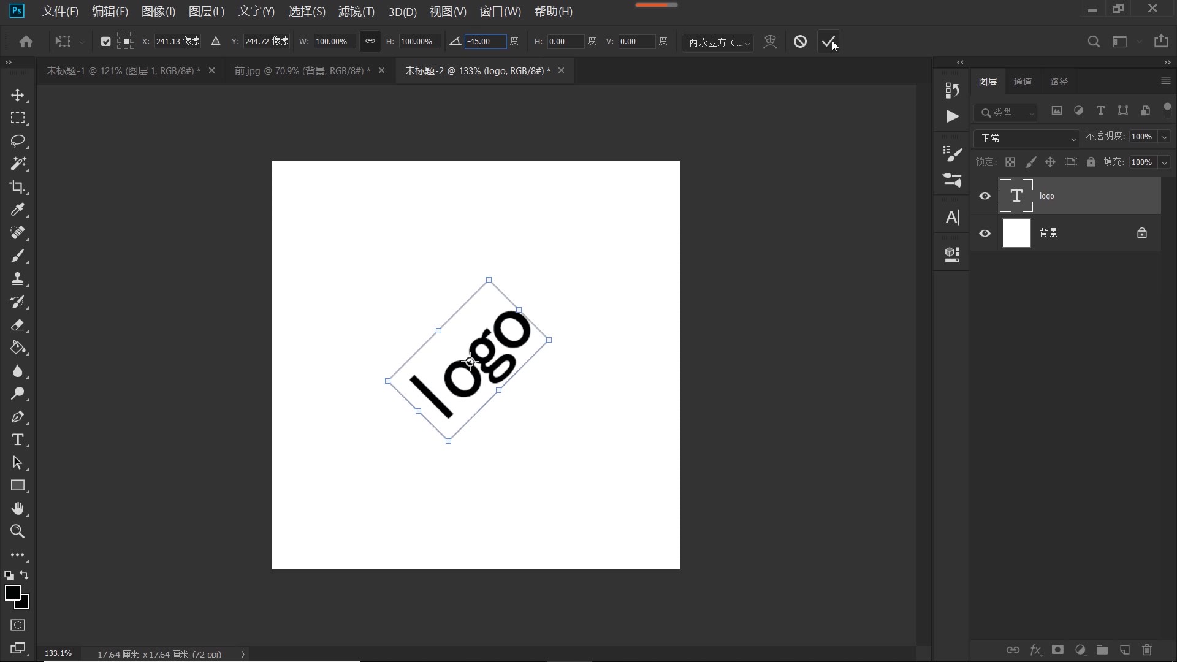
Task: Select the Eraser tool
Action: (18, 325)
